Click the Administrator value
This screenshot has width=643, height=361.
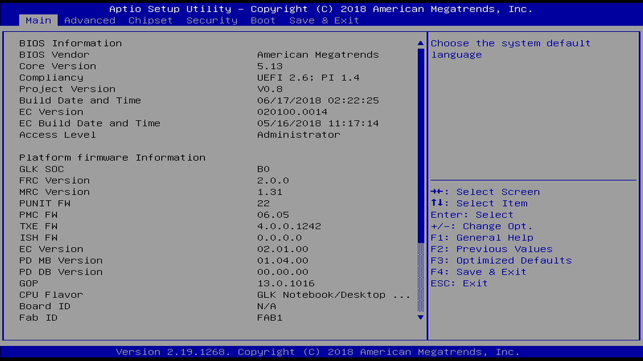[299, 135]
